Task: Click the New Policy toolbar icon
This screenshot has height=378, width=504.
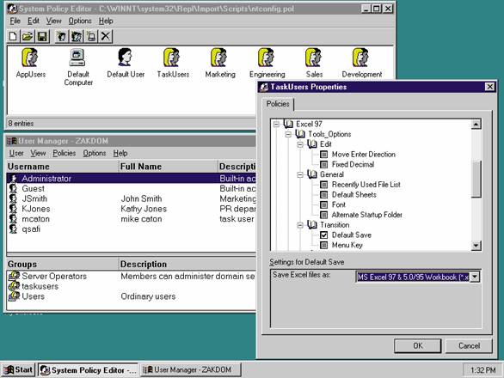Action: pyautogui.click(x=13, y=36)
